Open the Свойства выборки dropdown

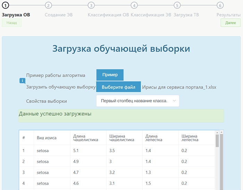137,101
